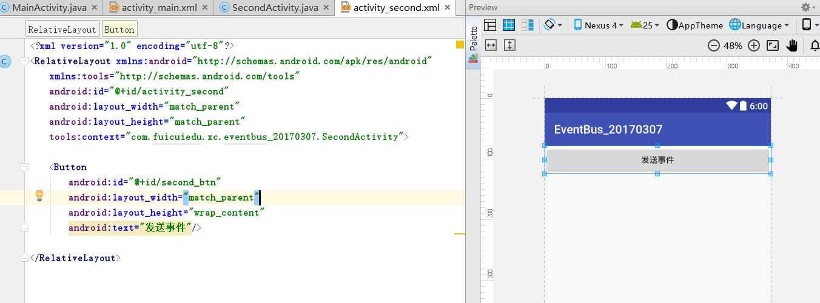Viewport: 820px width, 303px height.
Task: Select the pan hand tool
Action: point(792,45)
